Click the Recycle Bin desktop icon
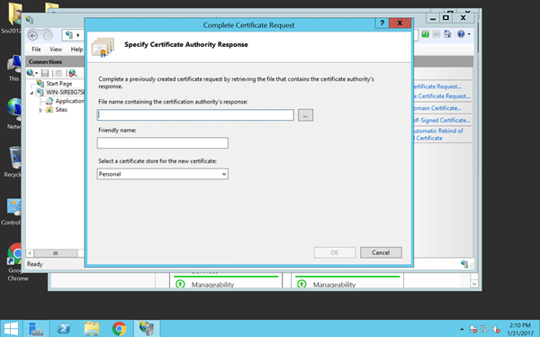The height and width of the screenshot is (337, 540). (x=13, y=162)
